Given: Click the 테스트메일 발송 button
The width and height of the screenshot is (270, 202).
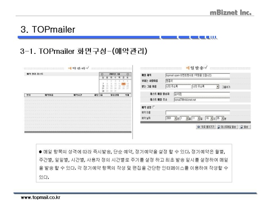Looking at the screenshot, I should 227,127.
